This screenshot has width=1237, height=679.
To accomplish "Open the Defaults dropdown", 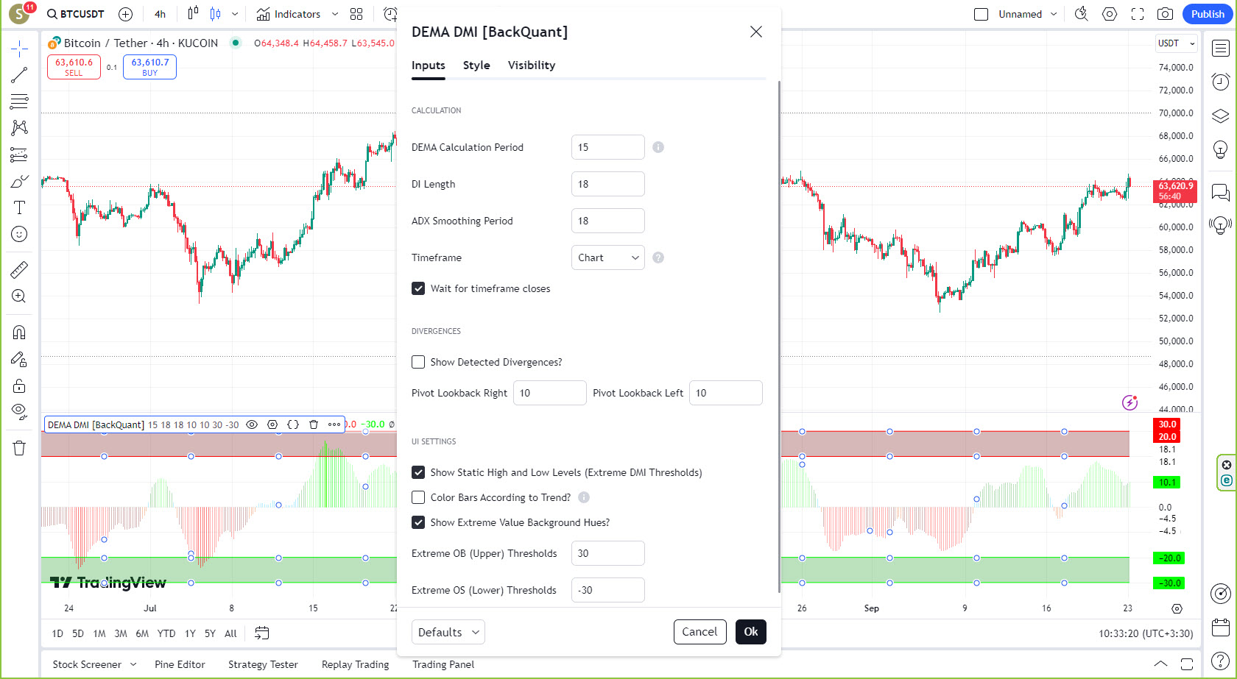I will tap(448, 631).
